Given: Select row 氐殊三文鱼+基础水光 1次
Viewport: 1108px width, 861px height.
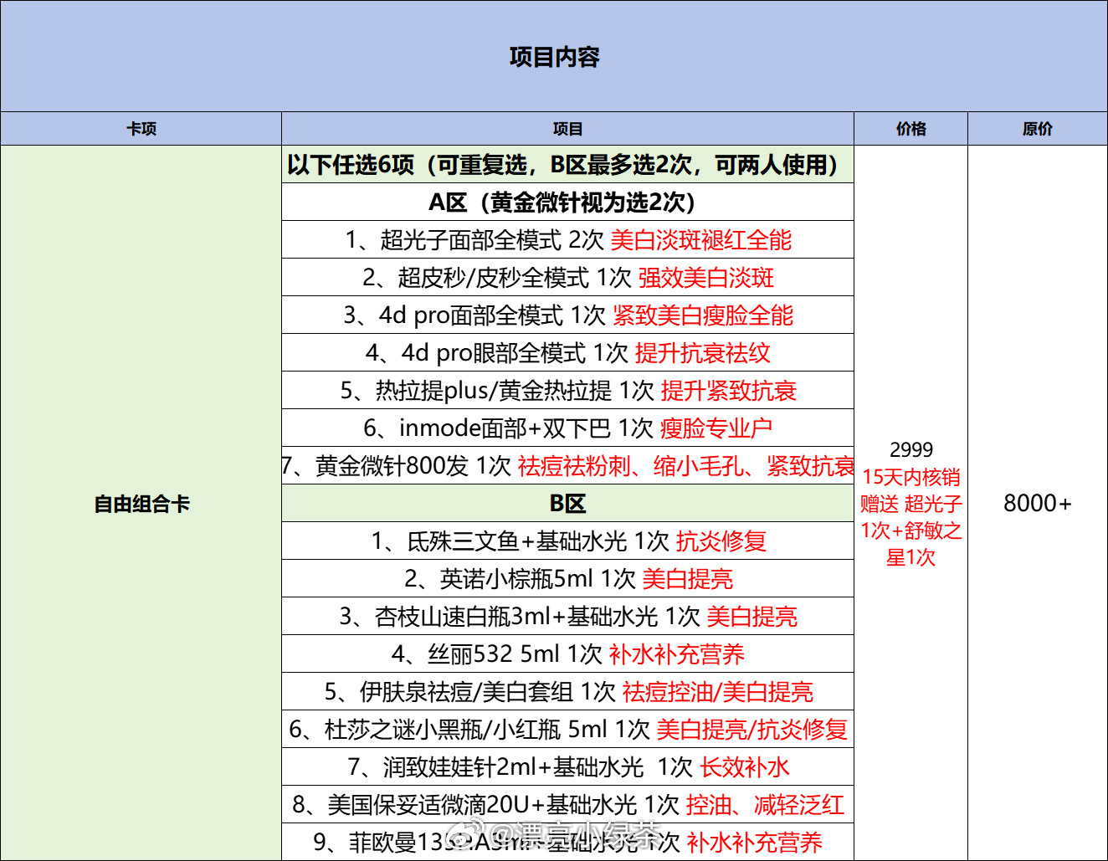Looking at the screenshot, I should (567, 541).
